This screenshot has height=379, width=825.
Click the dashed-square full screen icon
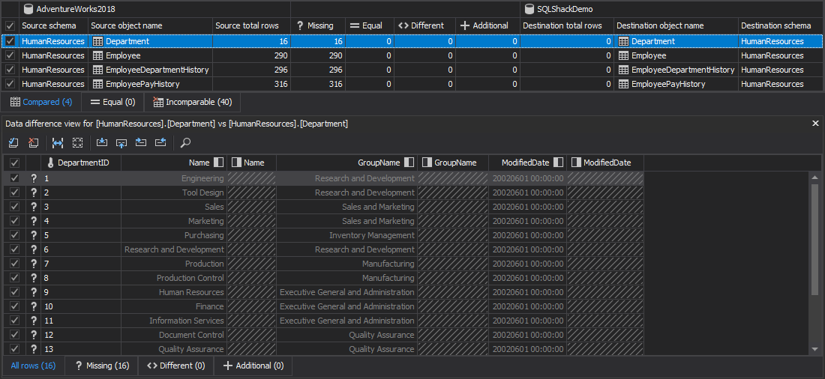pos(77,142)
